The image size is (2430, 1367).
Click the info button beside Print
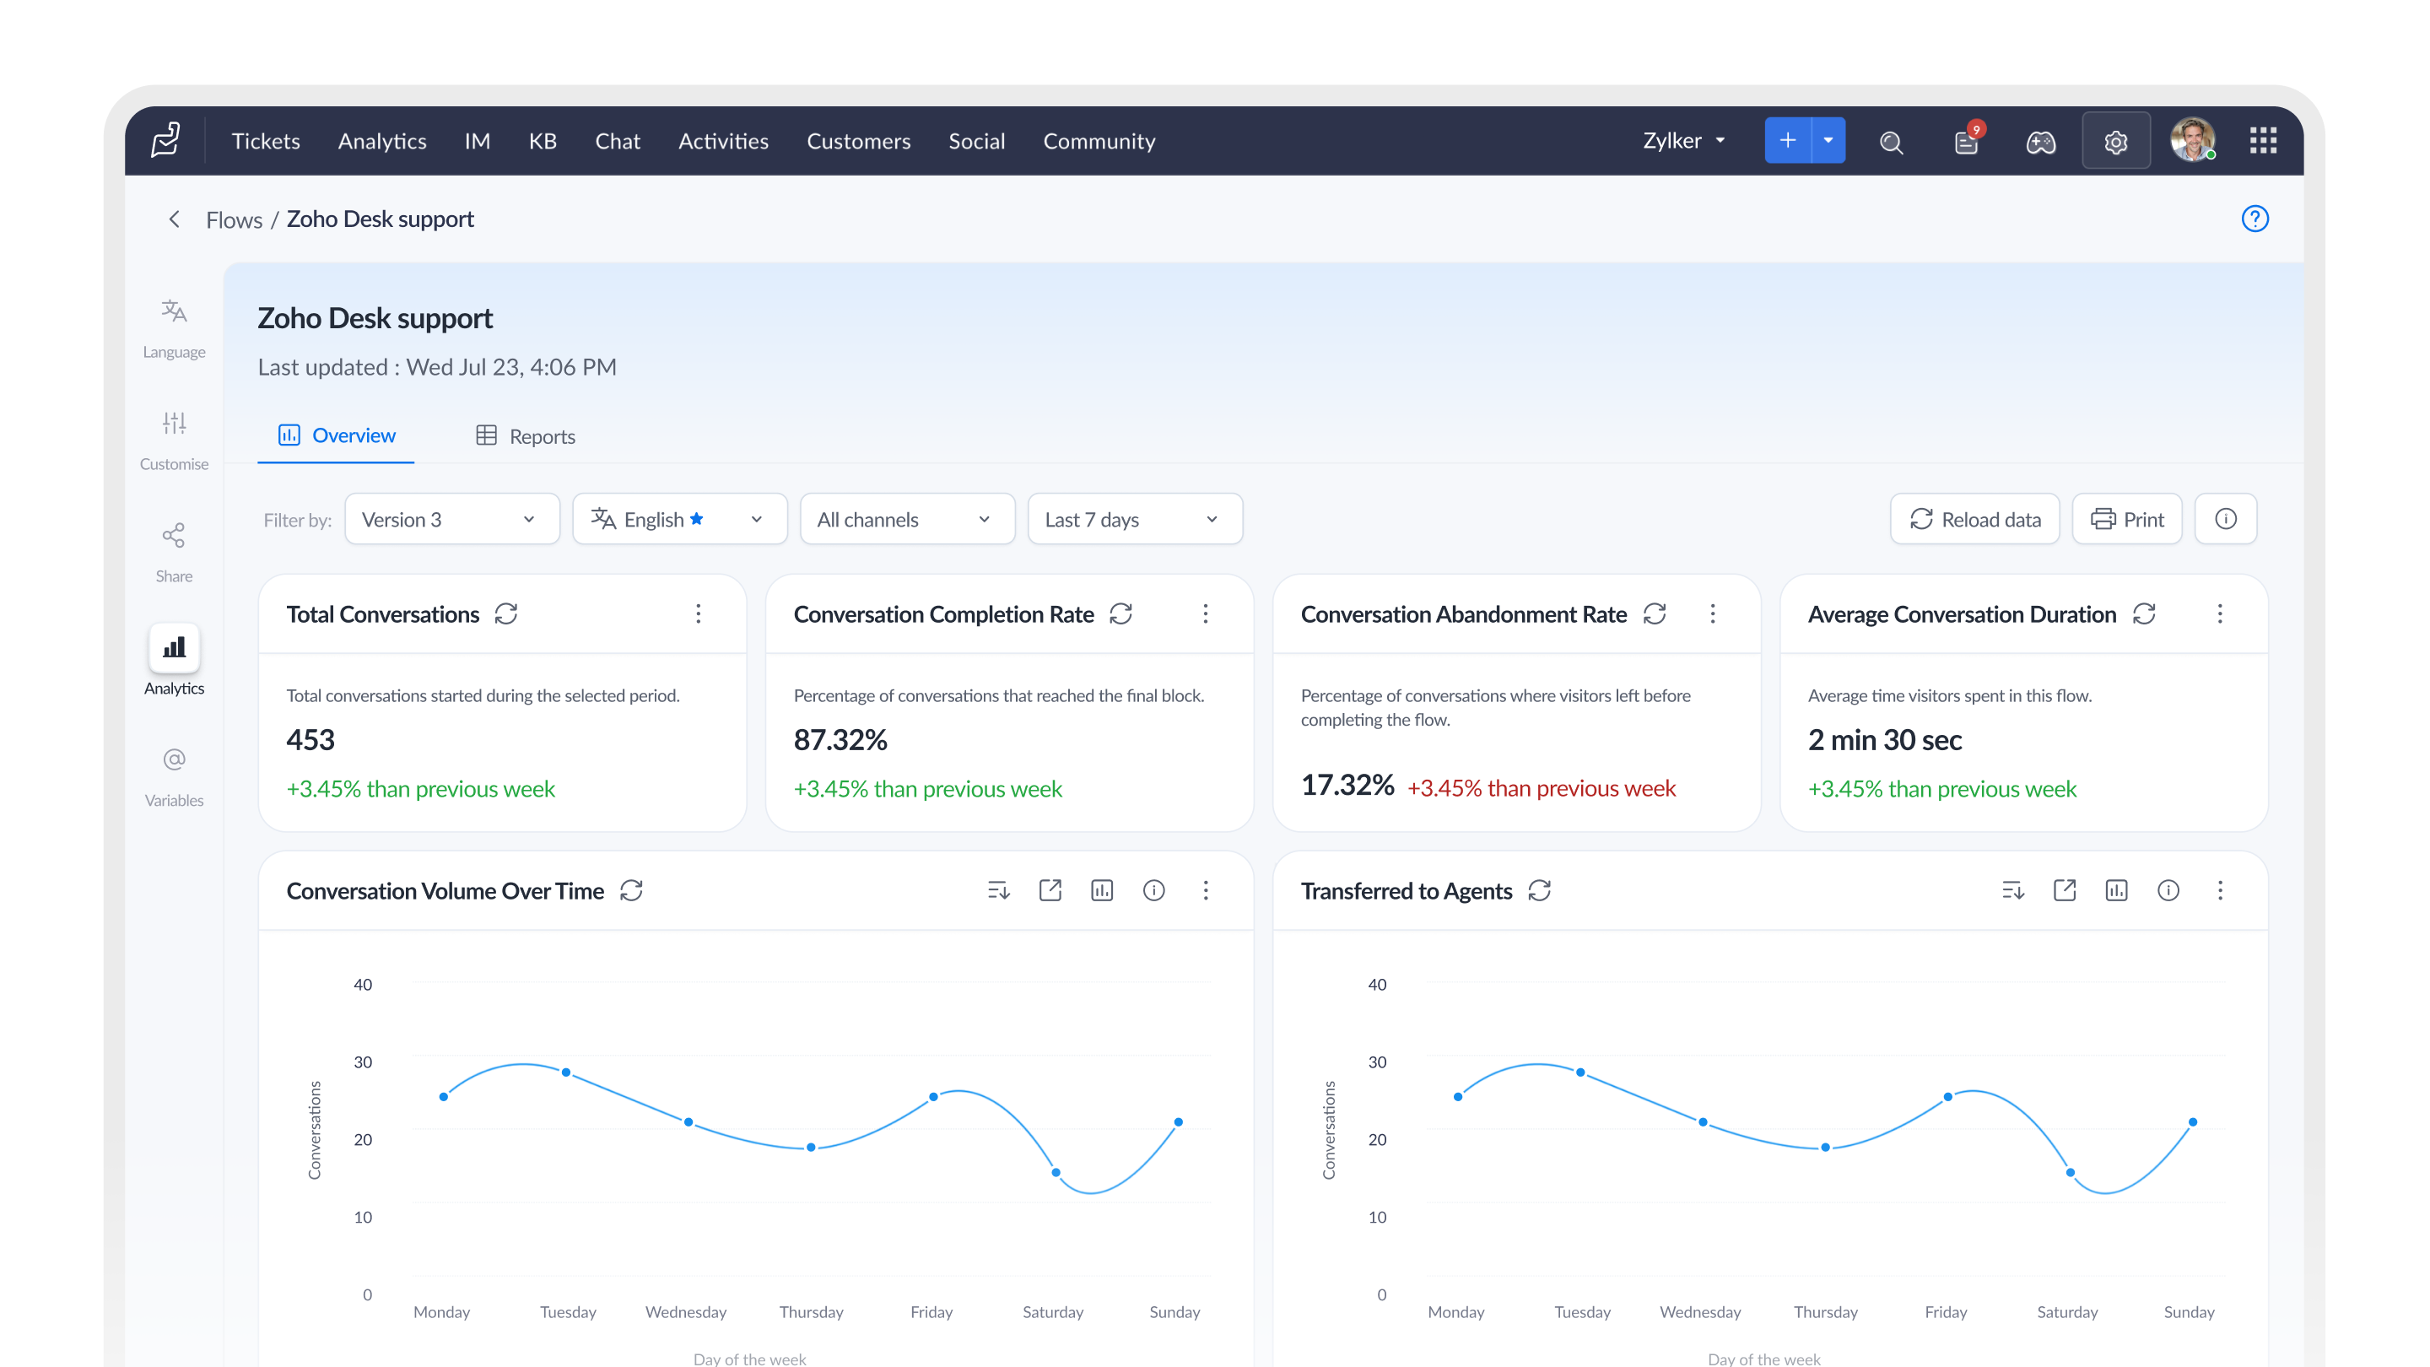coord(2225,519)
